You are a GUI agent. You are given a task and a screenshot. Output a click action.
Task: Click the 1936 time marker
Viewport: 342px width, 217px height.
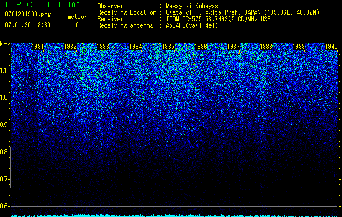coord(201,47)
